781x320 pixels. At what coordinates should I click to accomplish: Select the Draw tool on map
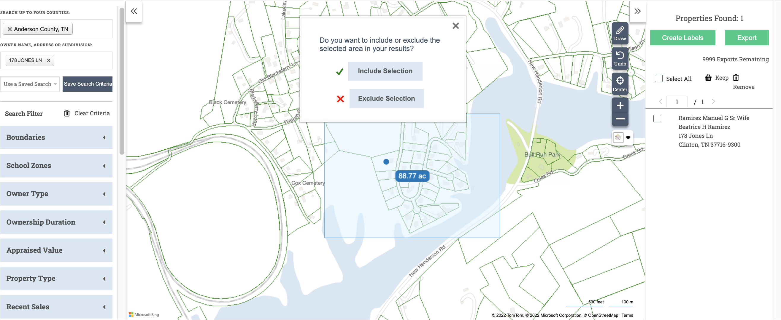tap(620, 33)
